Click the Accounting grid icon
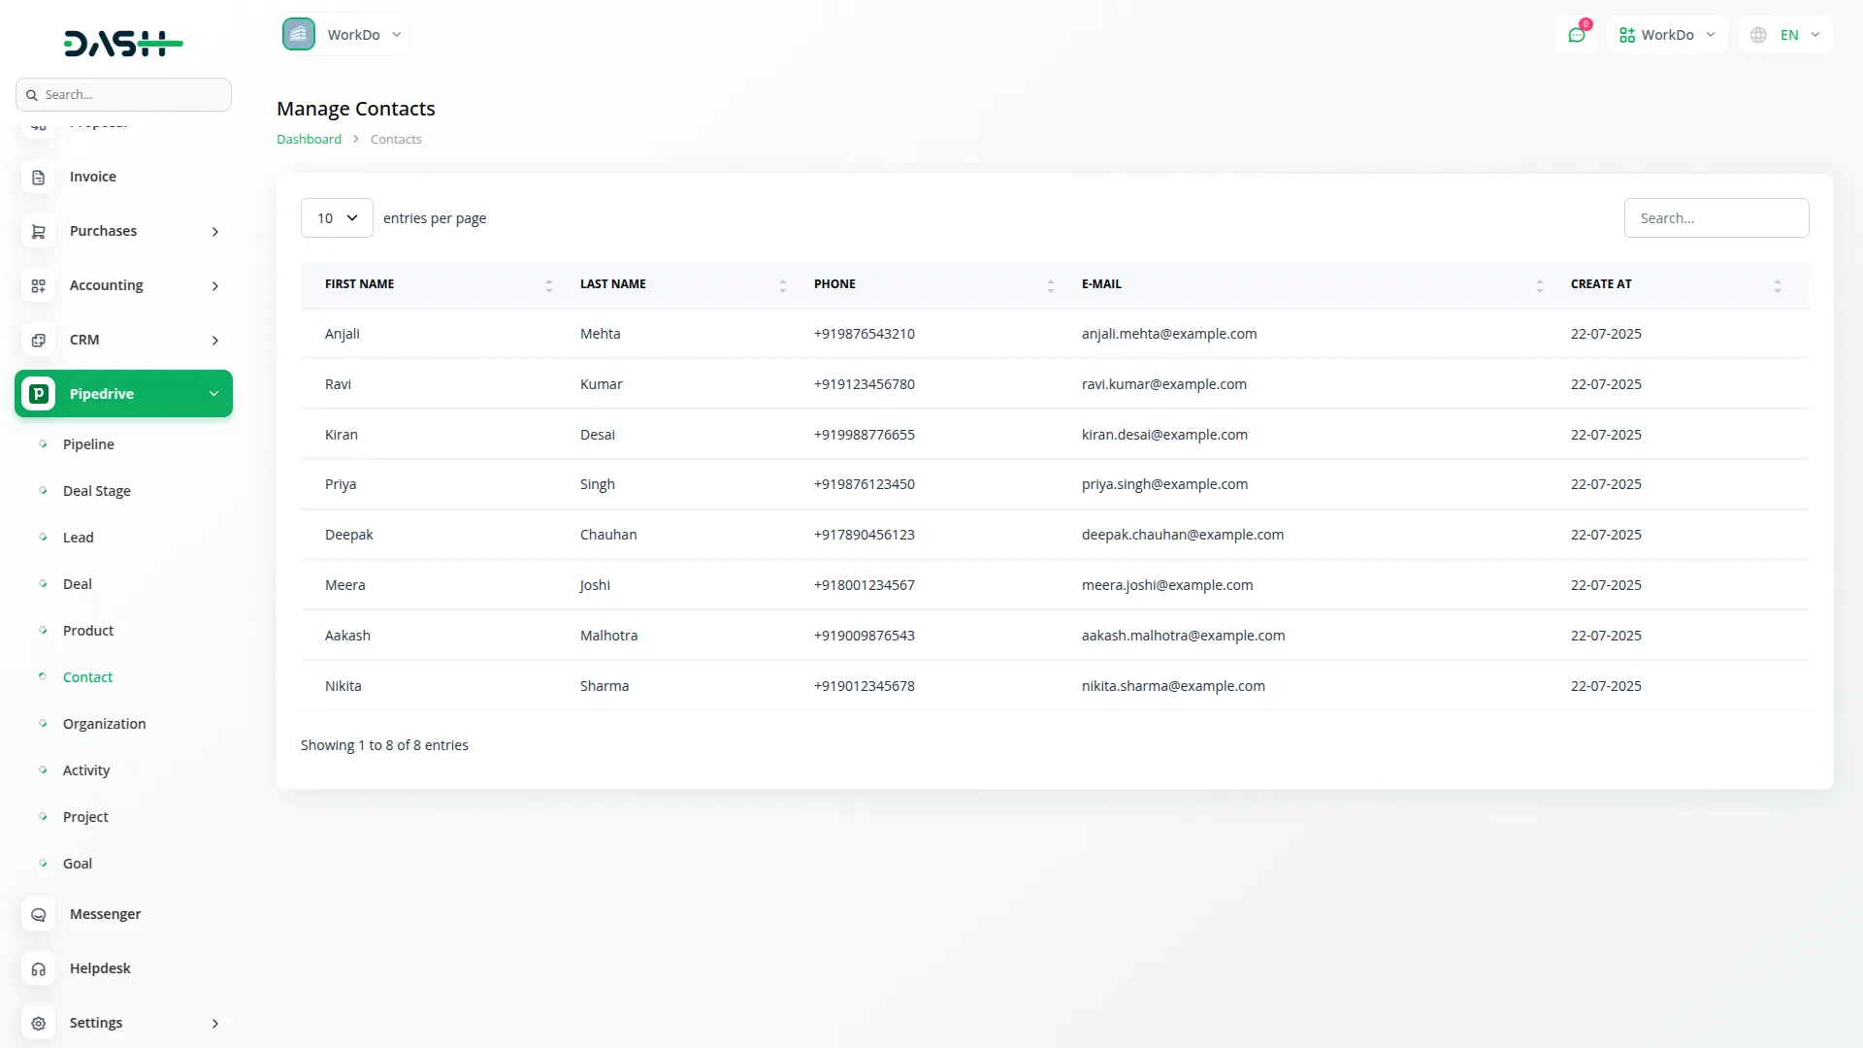 [x=39, y=285]
